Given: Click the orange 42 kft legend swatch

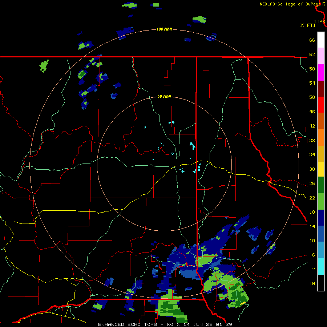Looking at the screenshot, I should pyautogui.click(x=321, y=137).
